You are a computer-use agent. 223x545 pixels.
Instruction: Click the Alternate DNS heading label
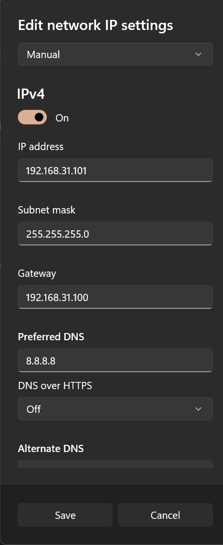51,449
